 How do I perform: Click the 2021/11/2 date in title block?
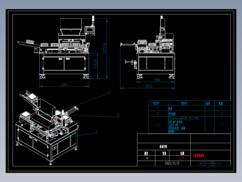click(172, 163)
